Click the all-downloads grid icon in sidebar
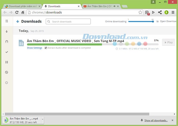This screenshot has height=126, width=178. 7,21
